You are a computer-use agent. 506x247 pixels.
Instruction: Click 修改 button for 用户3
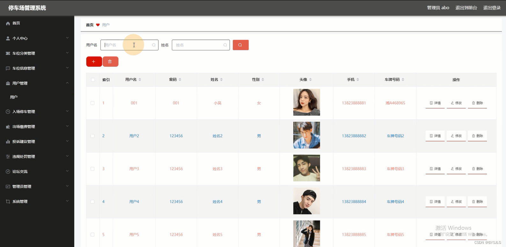[456, 169]
